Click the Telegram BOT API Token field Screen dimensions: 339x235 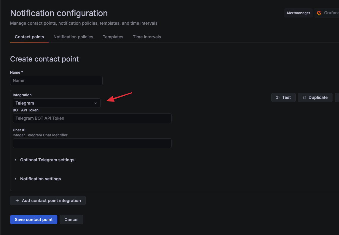click(92, 118)
